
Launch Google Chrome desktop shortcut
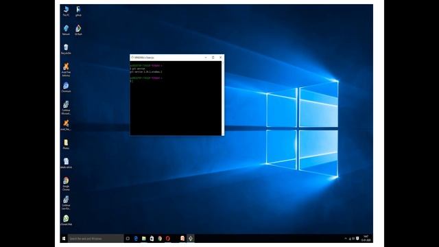click(66, 184)
